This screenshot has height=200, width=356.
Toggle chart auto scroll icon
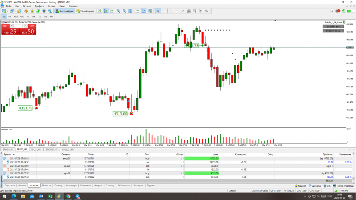138,11
